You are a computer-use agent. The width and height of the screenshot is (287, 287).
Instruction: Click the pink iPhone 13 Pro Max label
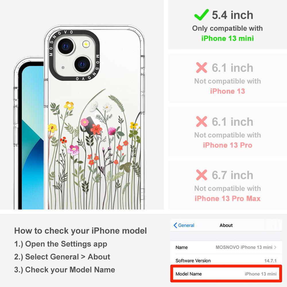pyautogui.click(x=228, y=199)
